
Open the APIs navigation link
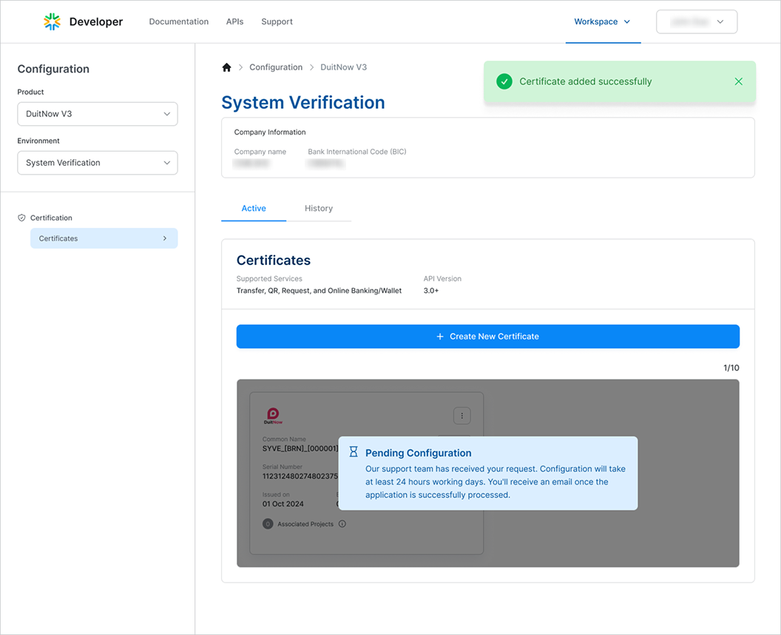[x=234, y=22]
